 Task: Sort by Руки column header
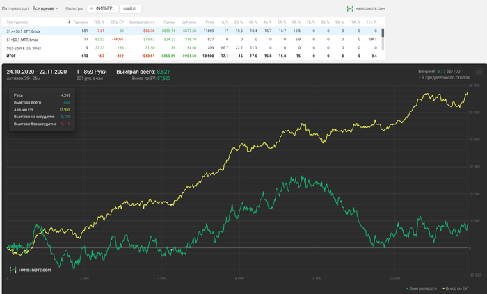(x=209, y=22)
